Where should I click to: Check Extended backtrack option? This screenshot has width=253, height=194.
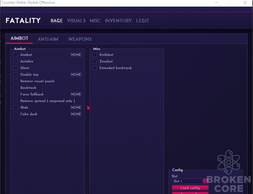(x=95, y=68)
